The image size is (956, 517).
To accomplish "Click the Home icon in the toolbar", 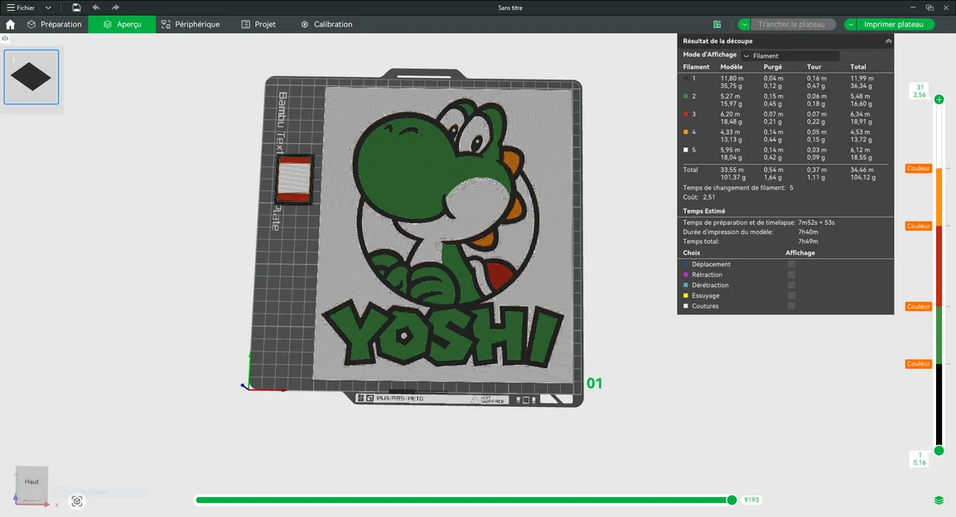I will click(x=9, y=24).
